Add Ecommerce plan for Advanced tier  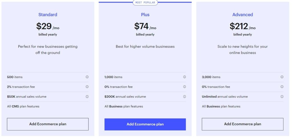pos(243,124)
